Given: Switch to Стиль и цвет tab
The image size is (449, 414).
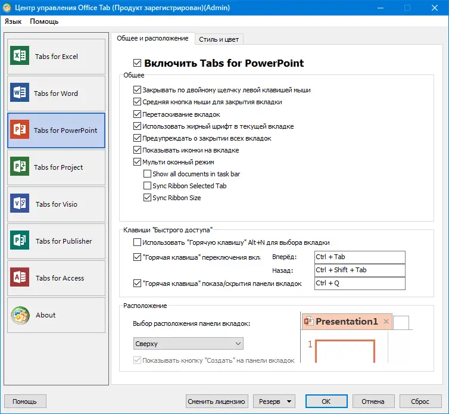Looking at the screenshot, I should pos(219,39).
